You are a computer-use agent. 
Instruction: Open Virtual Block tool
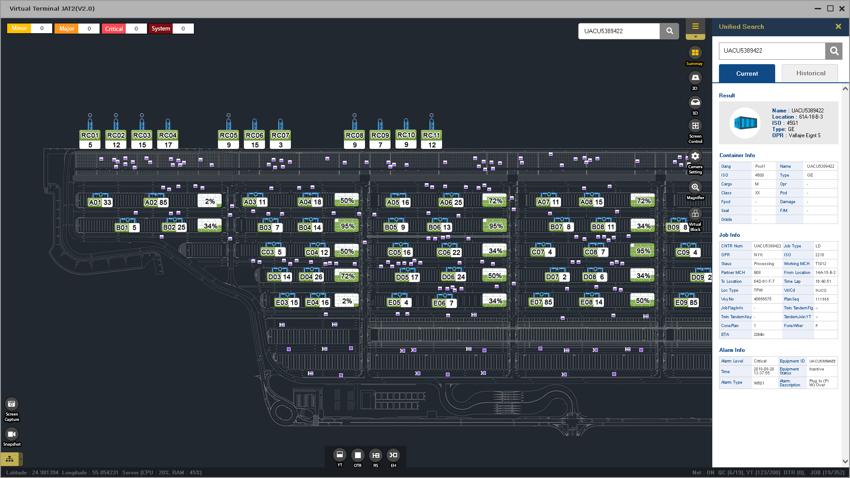point(695,214)
